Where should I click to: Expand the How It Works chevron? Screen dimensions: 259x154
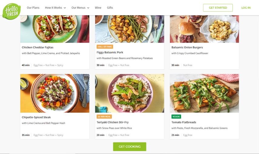coord(65,8)
